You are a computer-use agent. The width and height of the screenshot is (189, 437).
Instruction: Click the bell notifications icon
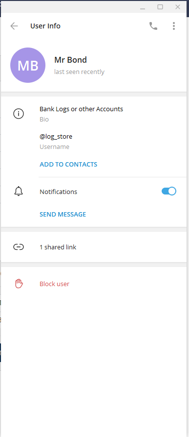click(x=19, y=192)
